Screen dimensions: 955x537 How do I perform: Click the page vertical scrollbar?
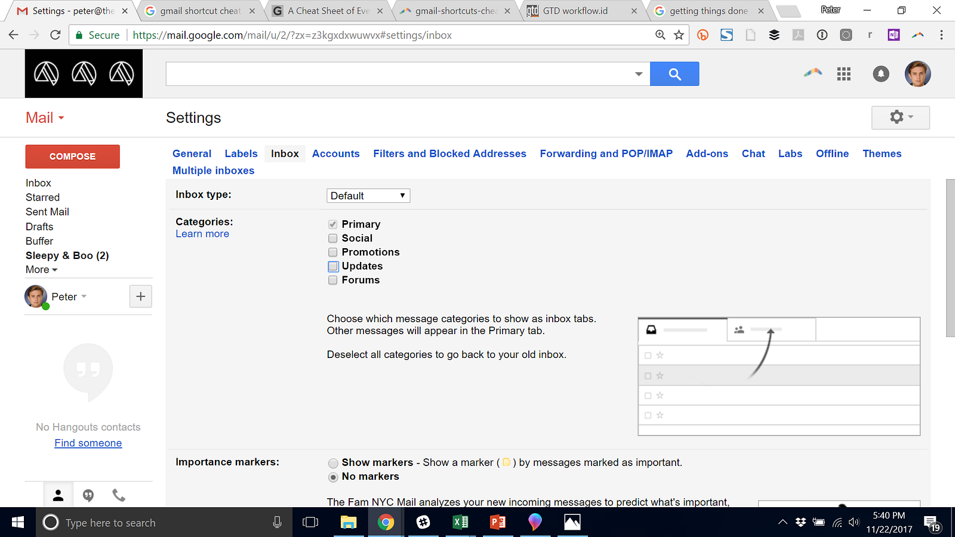[x=950, y=258]
